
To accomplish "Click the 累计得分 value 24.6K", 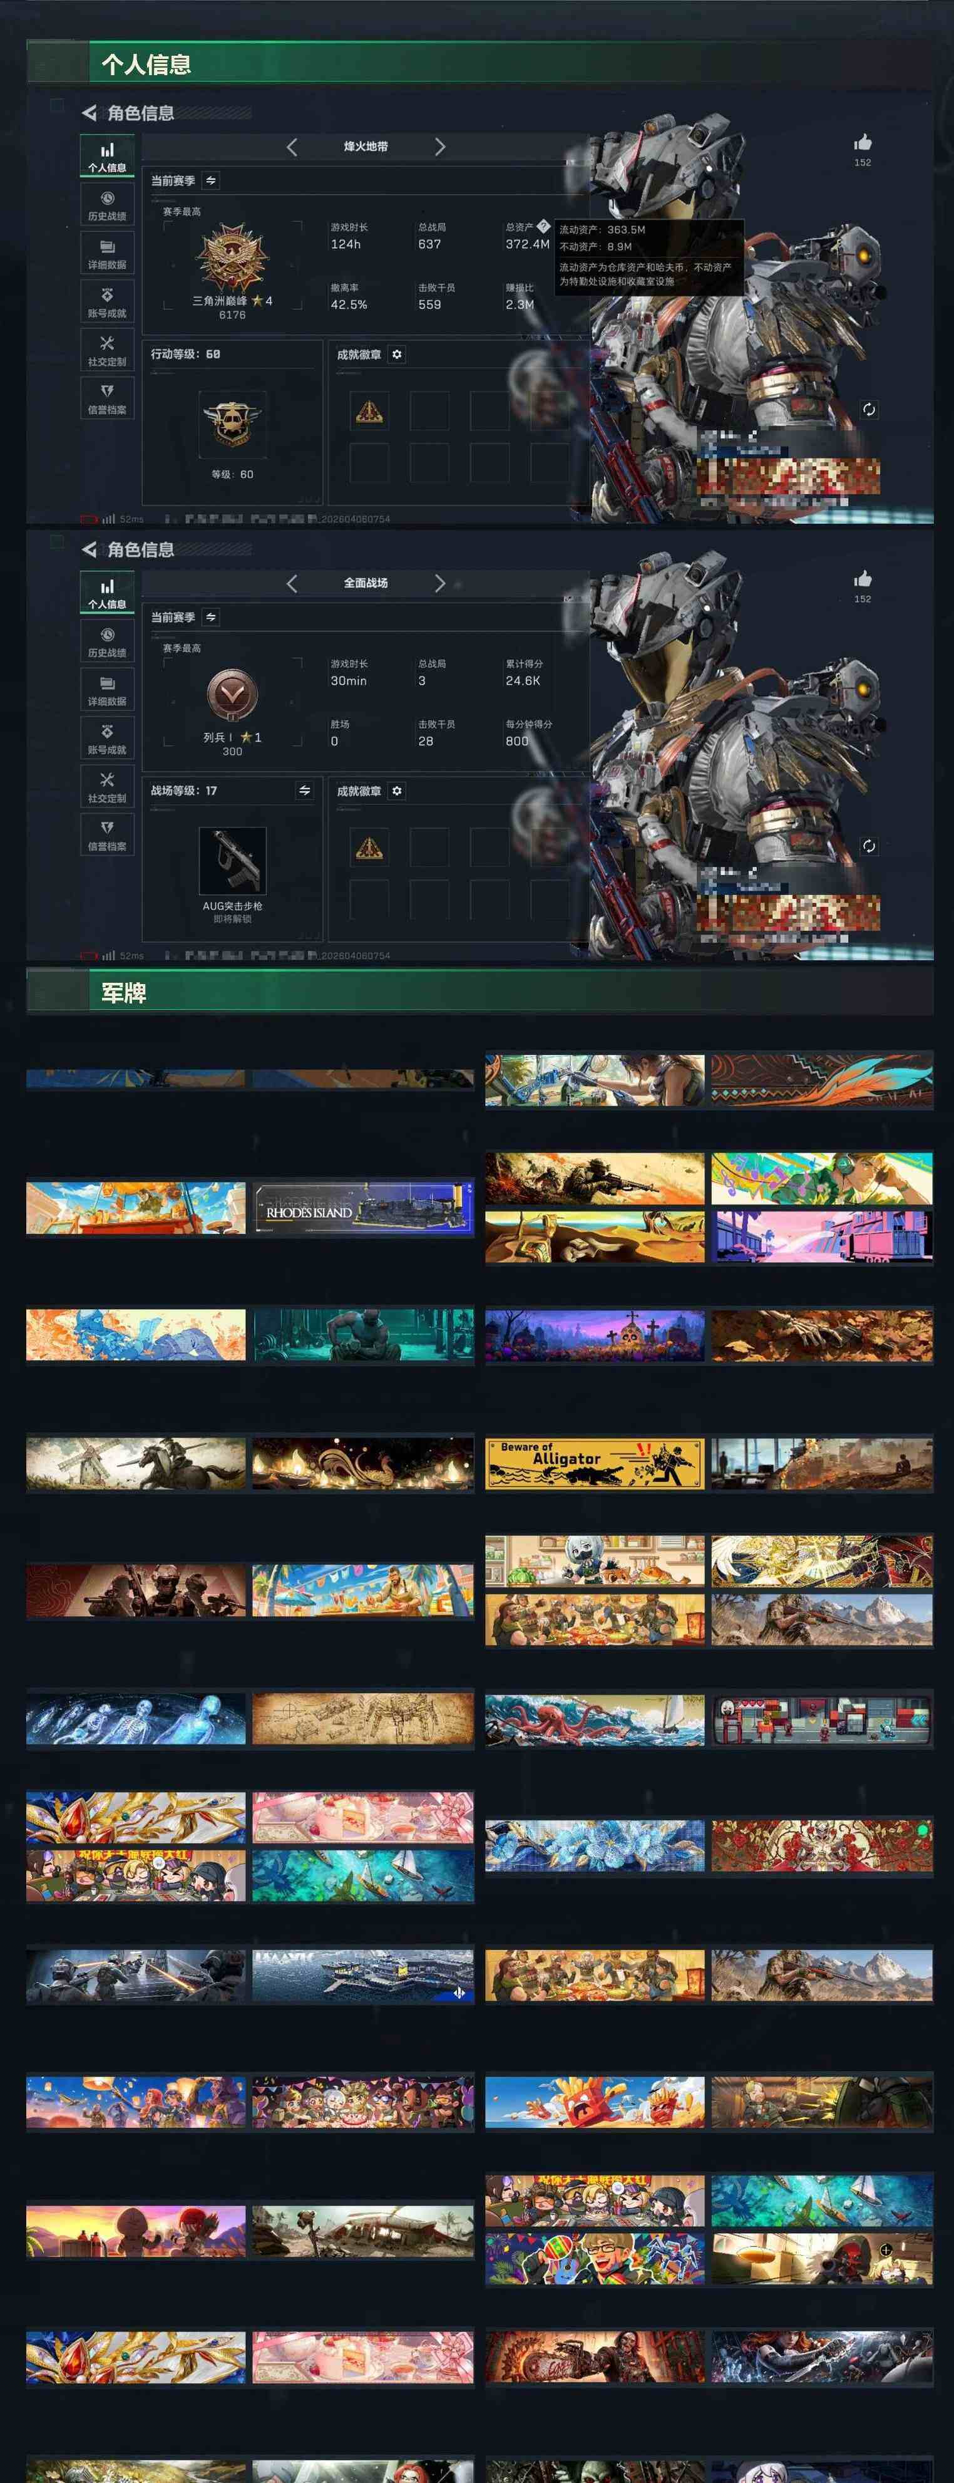I will point(523,682).
